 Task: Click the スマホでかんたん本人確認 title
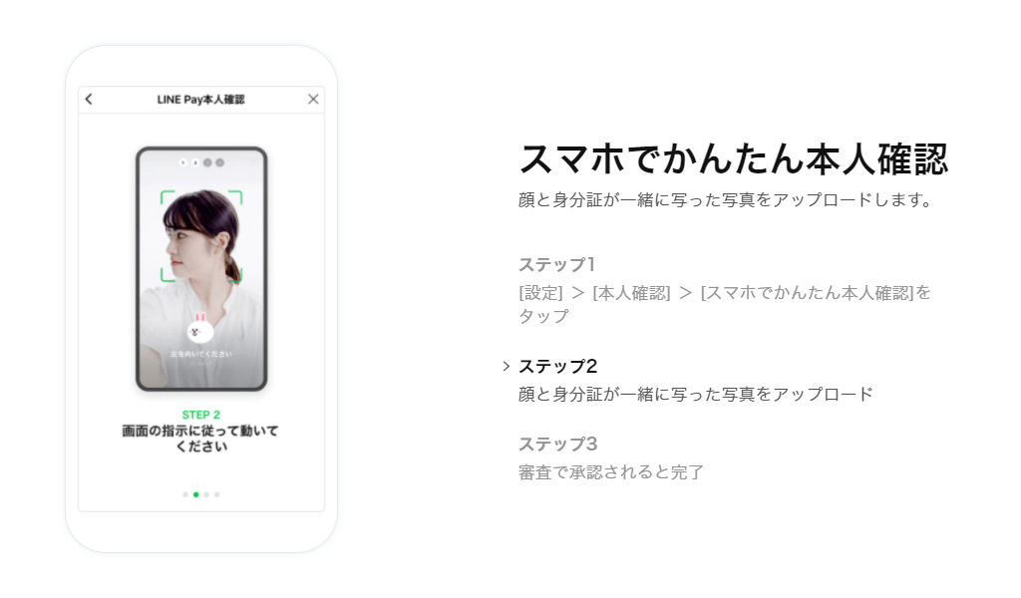coord(733,158)
